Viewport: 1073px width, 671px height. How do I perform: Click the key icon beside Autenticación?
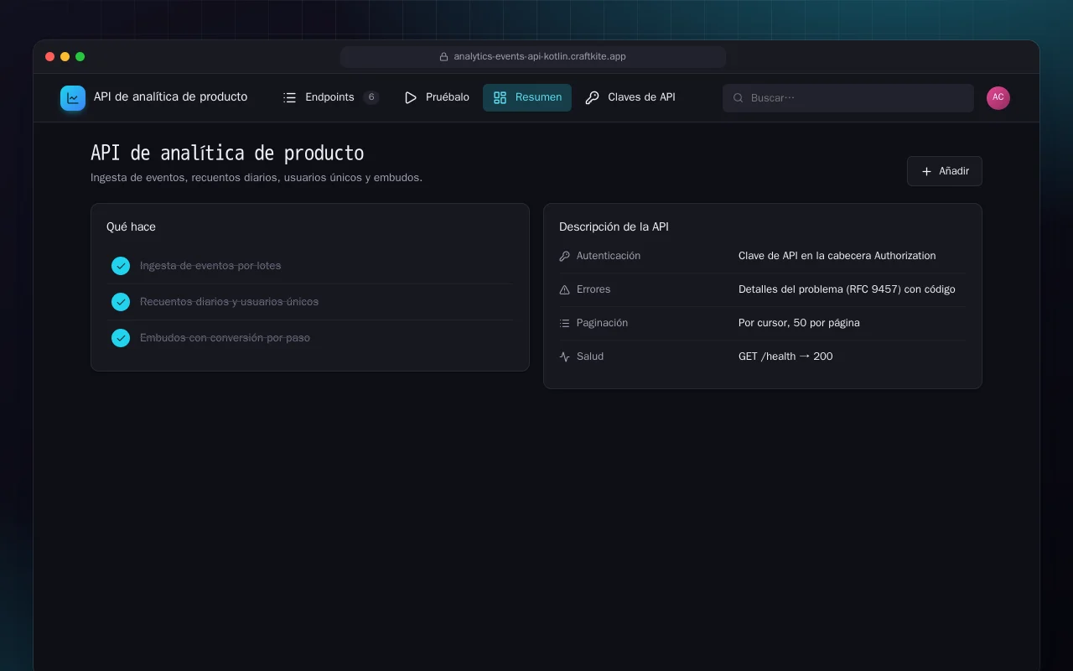(x=565, y=256)
